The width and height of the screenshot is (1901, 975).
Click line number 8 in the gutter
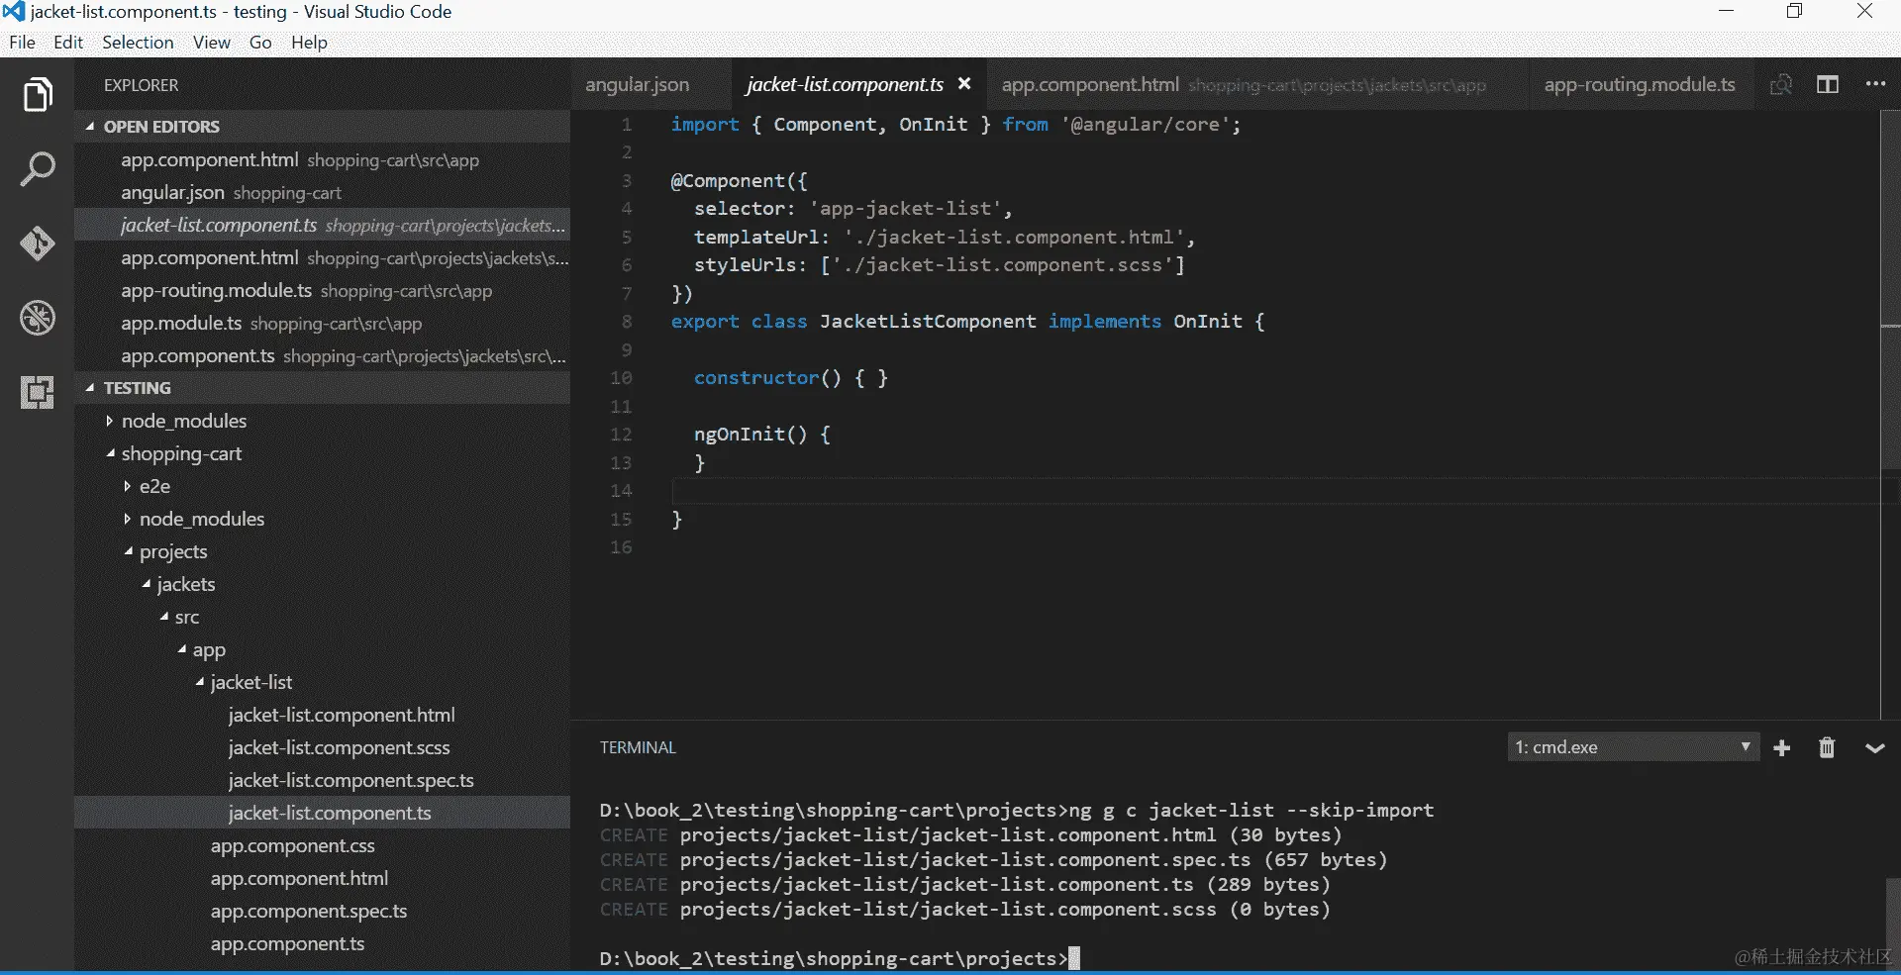(x=626, y=322)
